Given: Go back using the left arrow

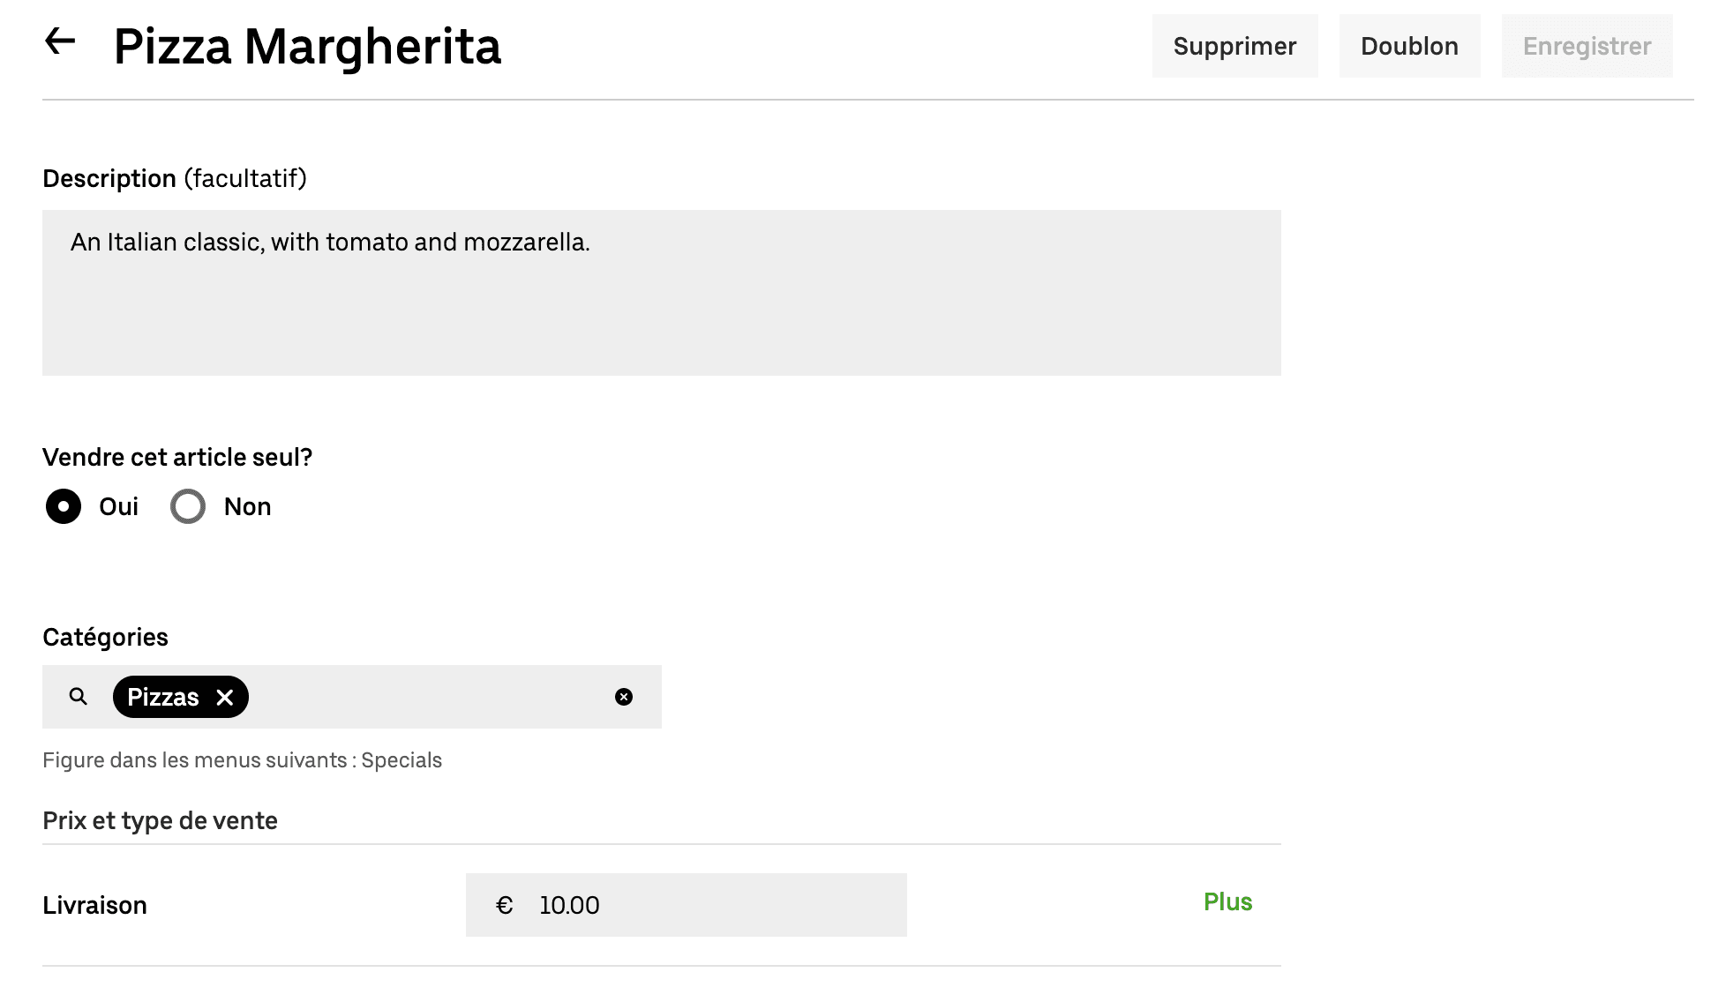Looking at the screenshot, I should point(60,41).
